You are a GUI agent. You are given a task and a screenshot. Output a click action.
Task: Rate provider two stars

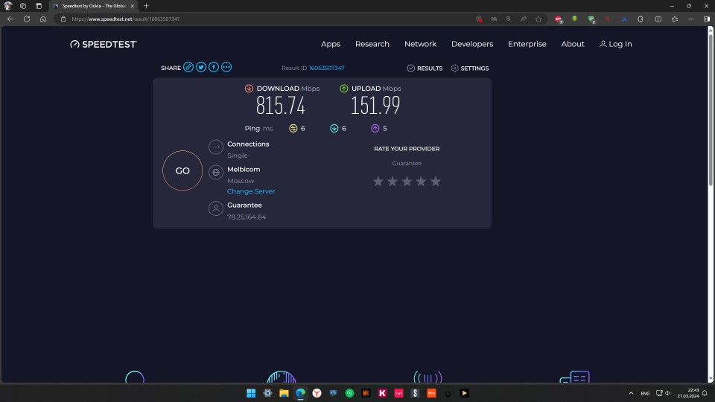coord(393,182)
